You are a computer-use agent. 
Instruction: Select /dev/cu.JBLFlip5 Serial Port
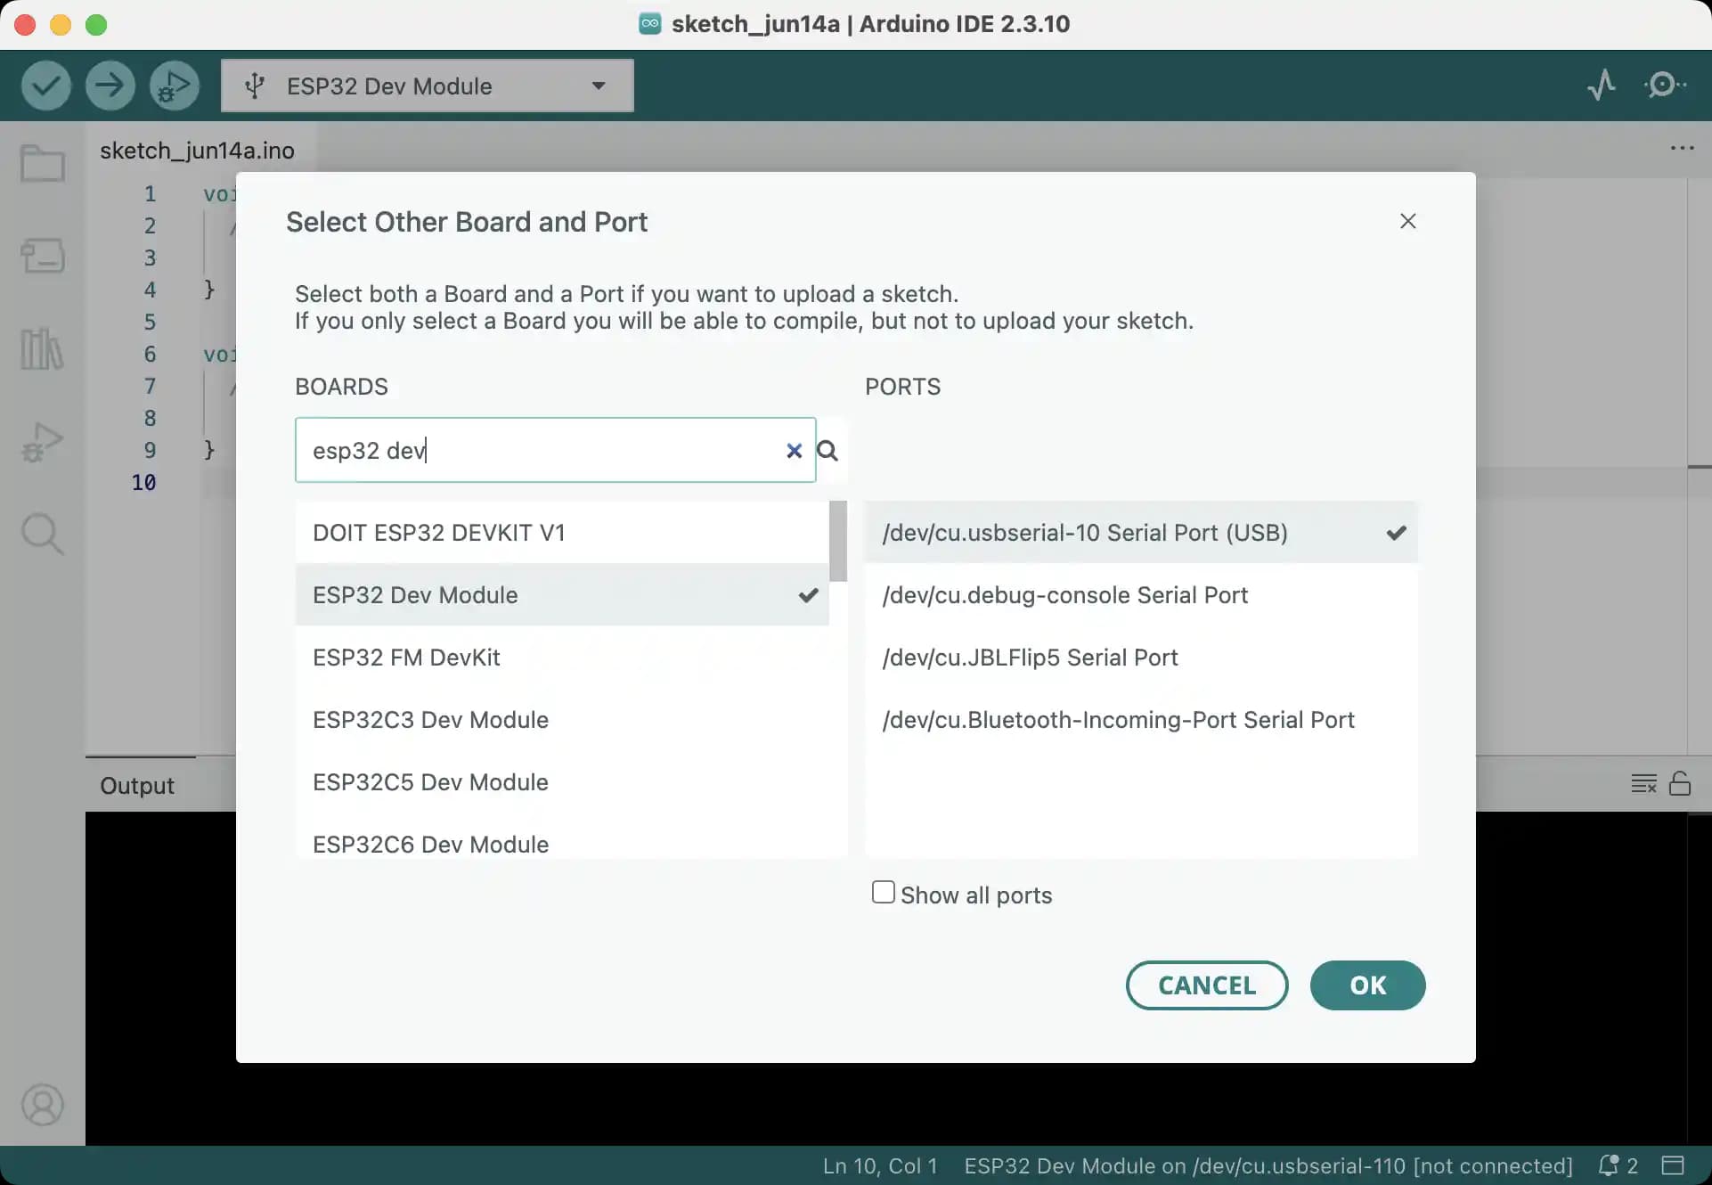(x=1141, y=657)
